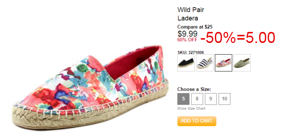Click the Ladera product name
Viewport: 302px width, 135px height.
(188, 18)
